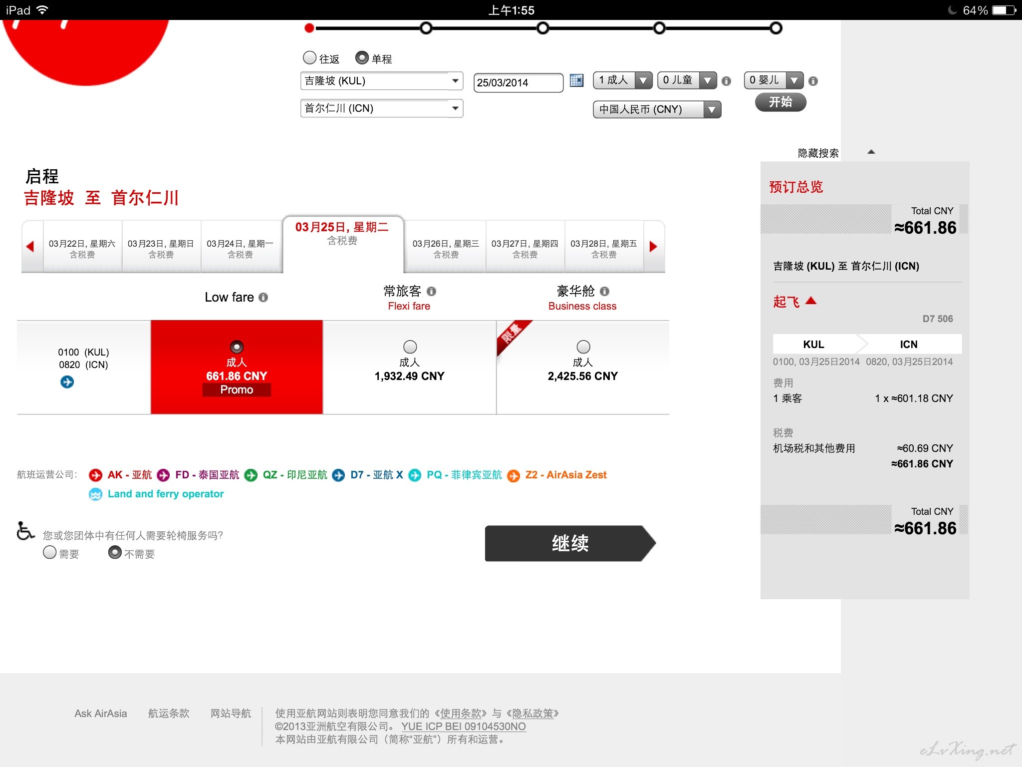Image resolution: width=1022 pixels, height=767 pixels.
Task: Select 往返 round trip option
Action: [310, 58]
